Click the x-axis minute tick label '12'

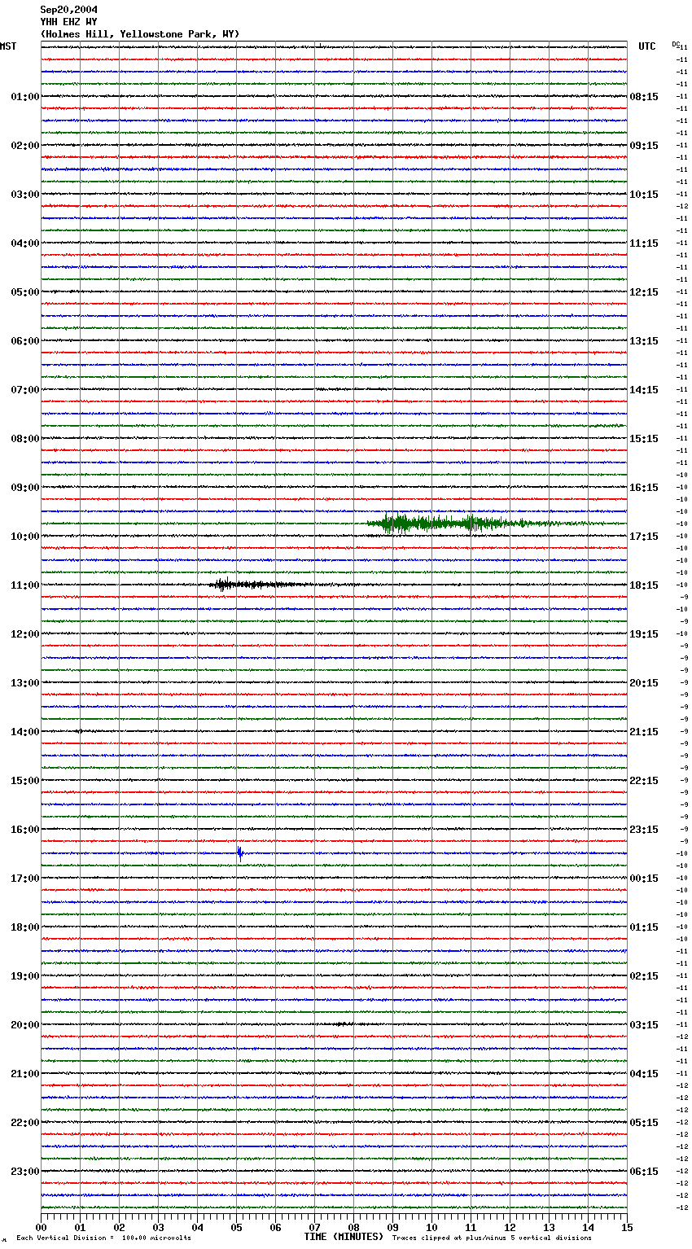pos(510,1227)
